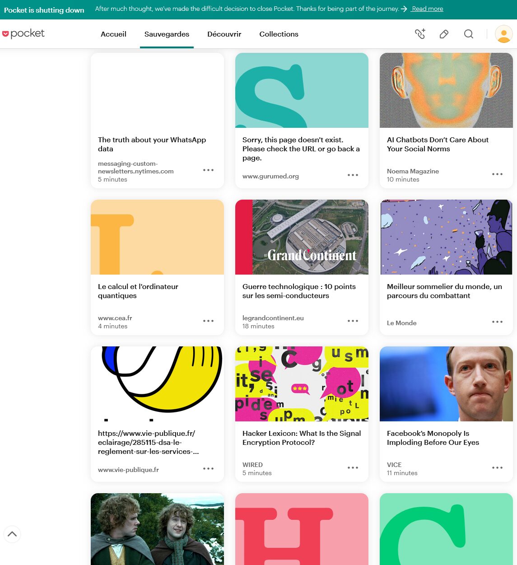The image size is (517, 565).
Task: Click the Grand Continent aerial thumbnail
Action: (x=302, y=237)
